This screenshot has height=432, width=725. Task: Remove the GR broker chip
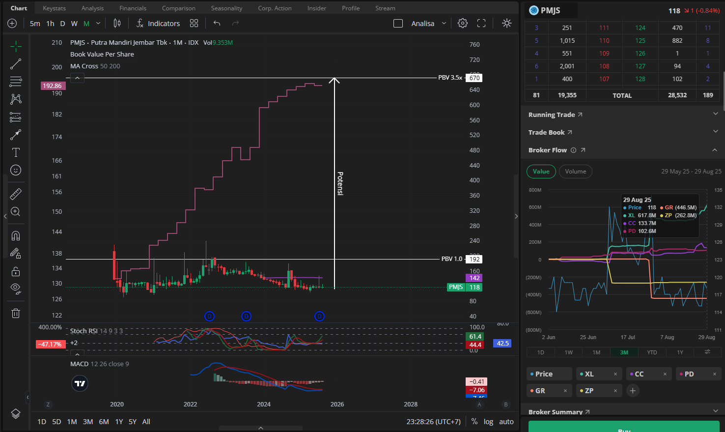565,391
